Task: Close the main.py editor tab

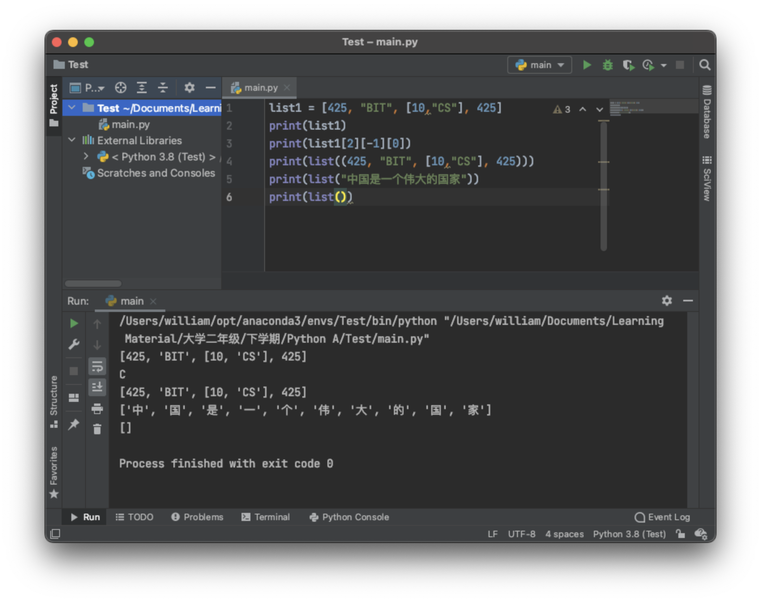Action: click(287, 88)
